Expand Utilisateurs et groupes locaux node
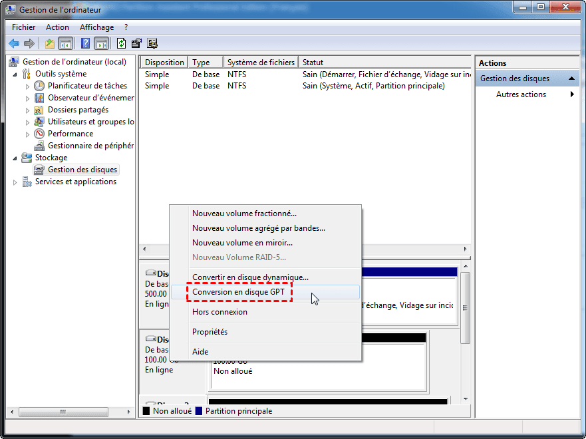The width and height of the screenshot is (586, 439). coord(27,122)
